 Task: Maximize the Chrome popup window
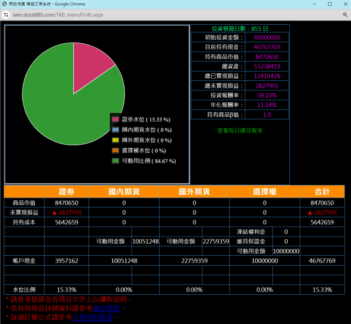330,4
